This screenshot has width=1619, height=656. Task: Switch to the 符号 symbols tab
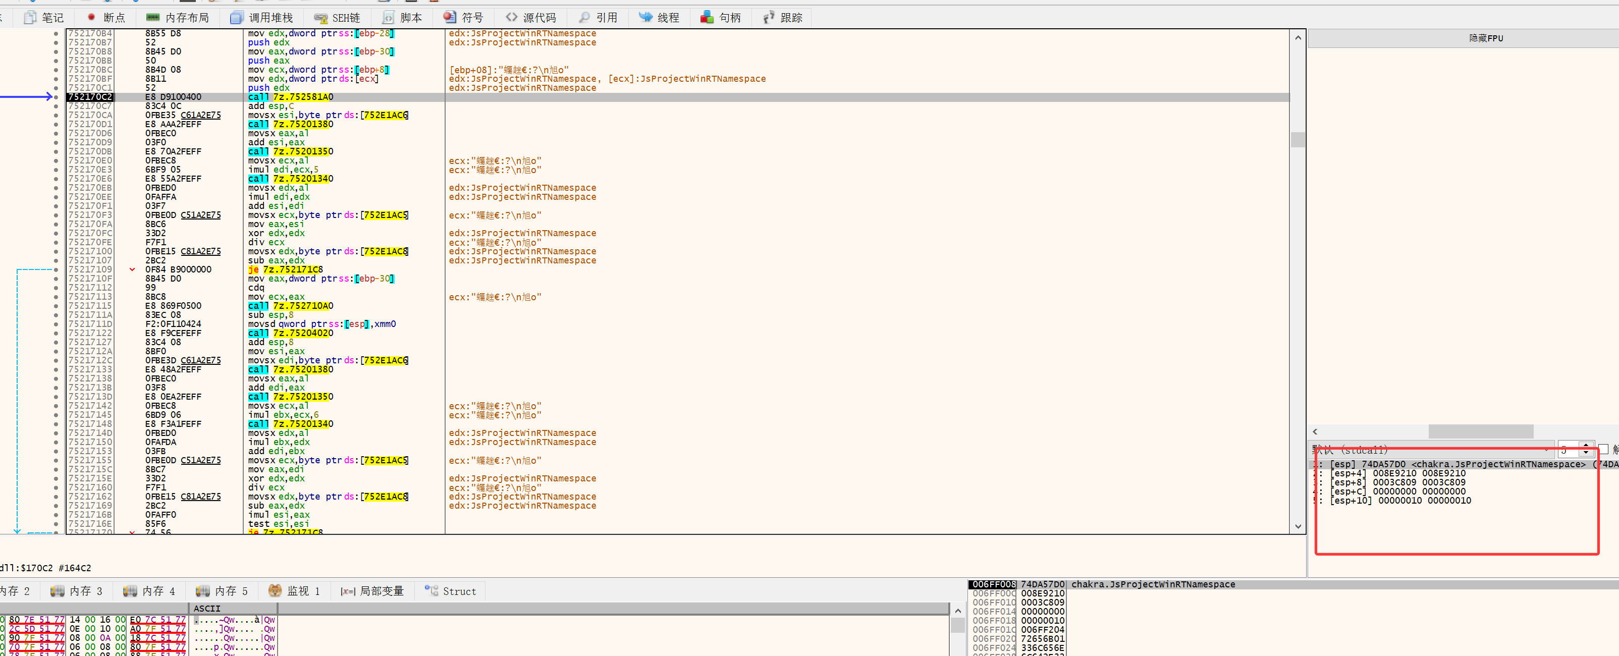pos(463,18)
